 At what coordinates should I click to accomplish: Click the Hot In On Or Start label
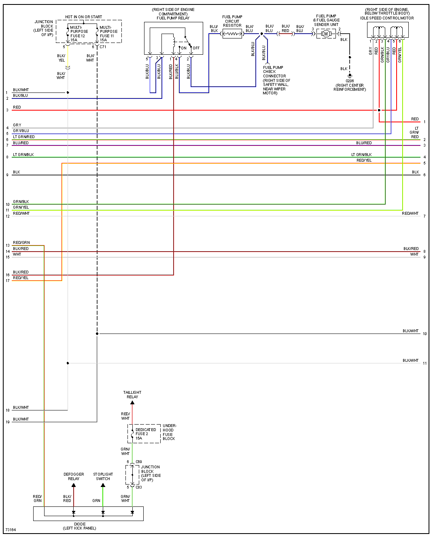84,17
